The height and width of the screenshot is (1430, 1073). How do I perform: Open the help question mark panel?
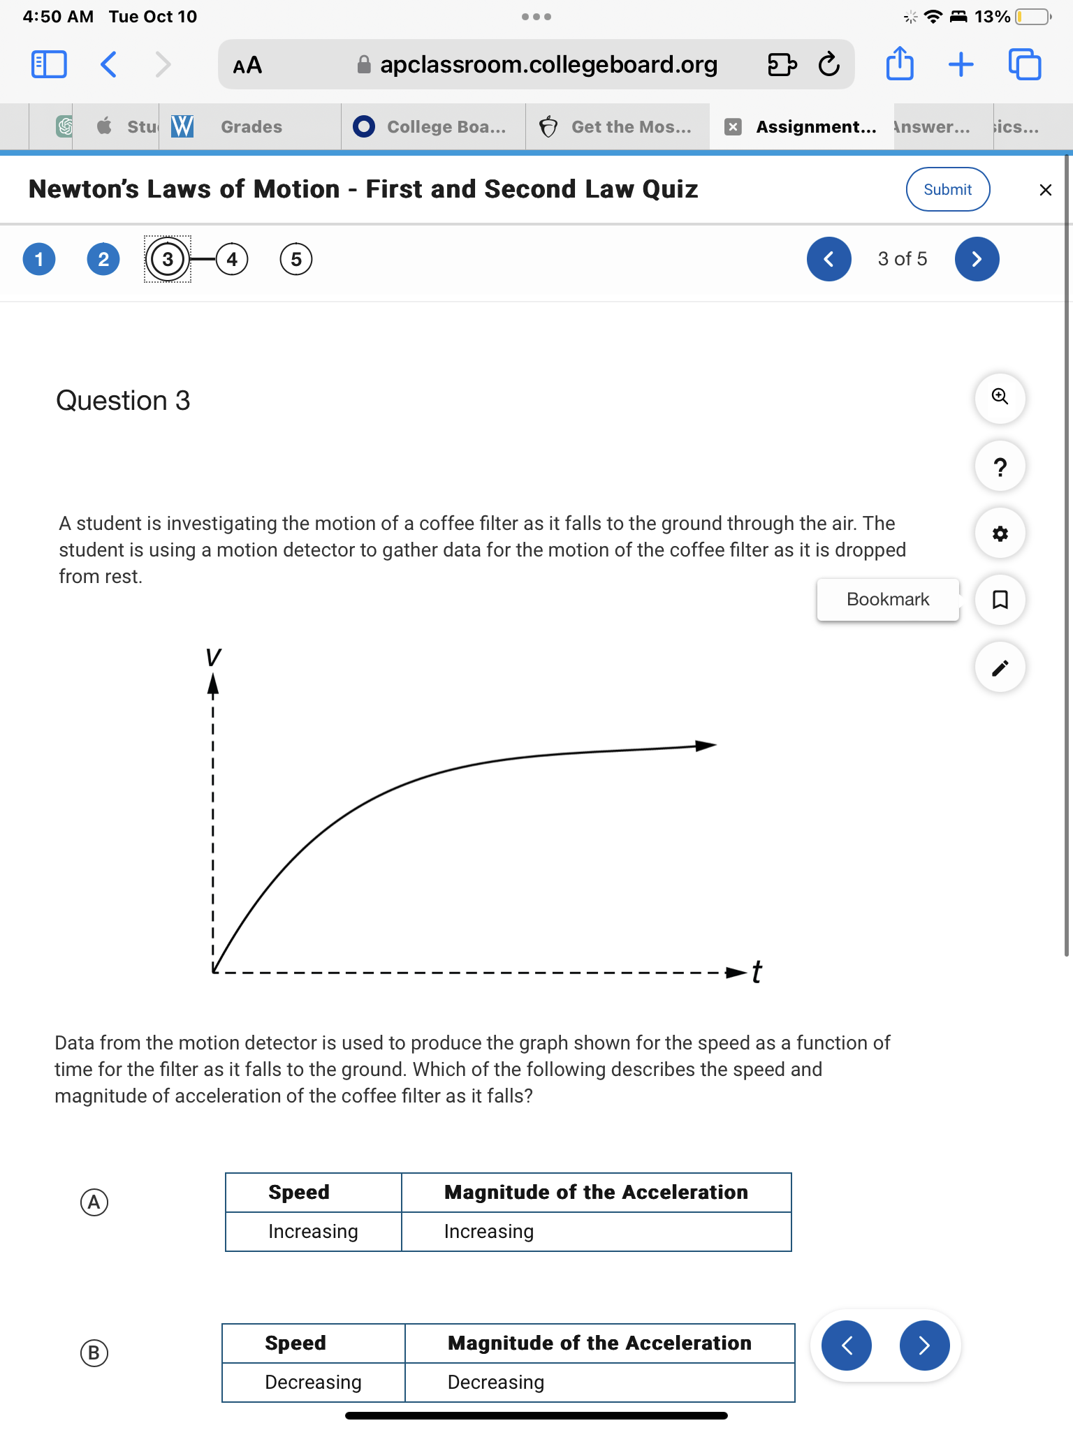tap(1000, 466)
